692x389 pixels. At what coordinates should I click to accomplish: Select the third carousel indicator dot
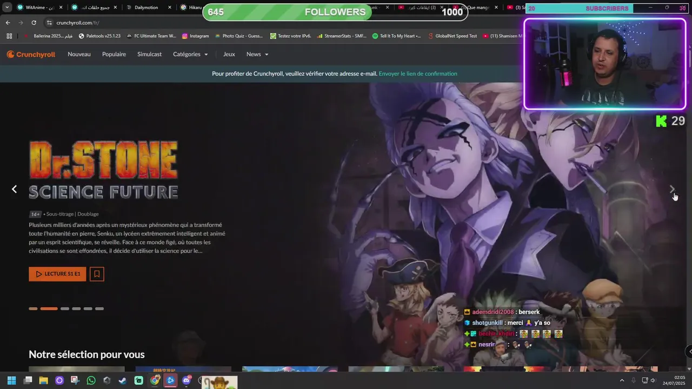pyautogui.click(x=65, y=308)
